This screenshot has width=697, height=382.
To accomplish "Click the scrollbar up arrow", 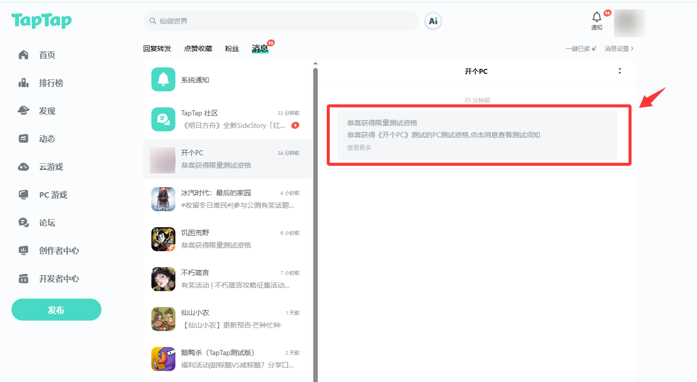I will point(315,63).
